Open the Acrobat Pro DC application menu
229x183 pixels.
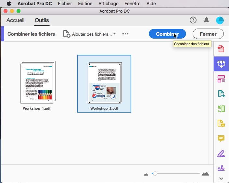(35, 4)
